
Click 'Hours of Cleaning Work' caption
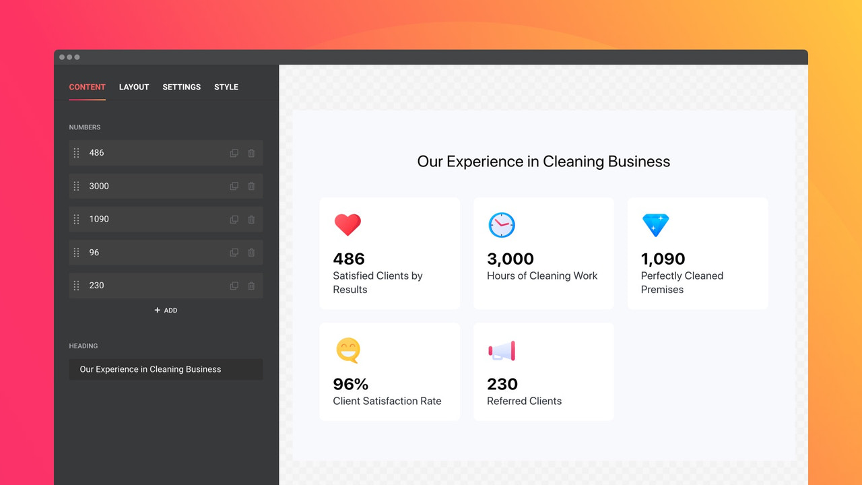click(542, 276)
